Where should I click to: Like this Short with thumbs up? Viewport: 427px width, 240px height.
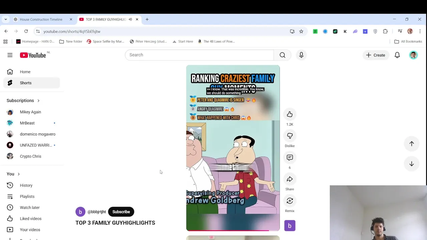pyautogui.click(x=290, y=114)
